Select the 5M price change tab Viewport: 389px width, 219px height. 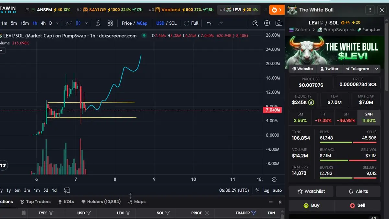(300, 117)
